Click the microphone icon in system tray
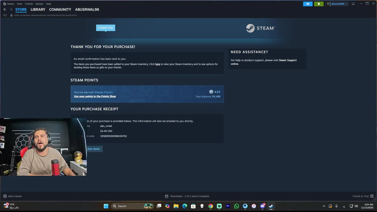 point(336,206)
